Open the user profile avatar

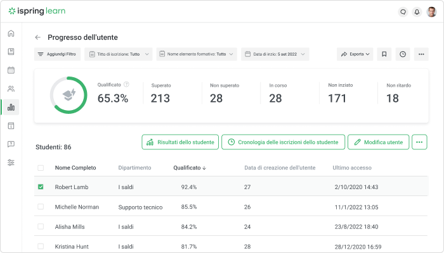coord(431,12)
